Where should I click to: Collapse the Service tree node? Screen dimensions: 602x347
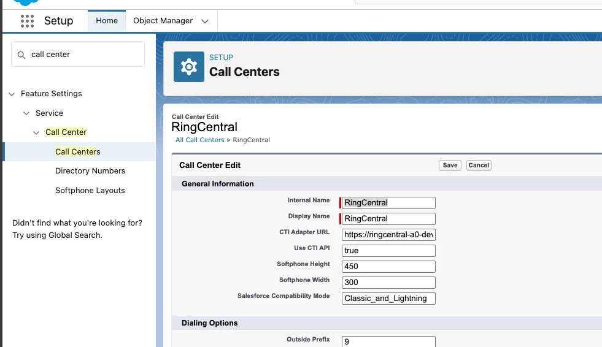(x=26, y=113)
